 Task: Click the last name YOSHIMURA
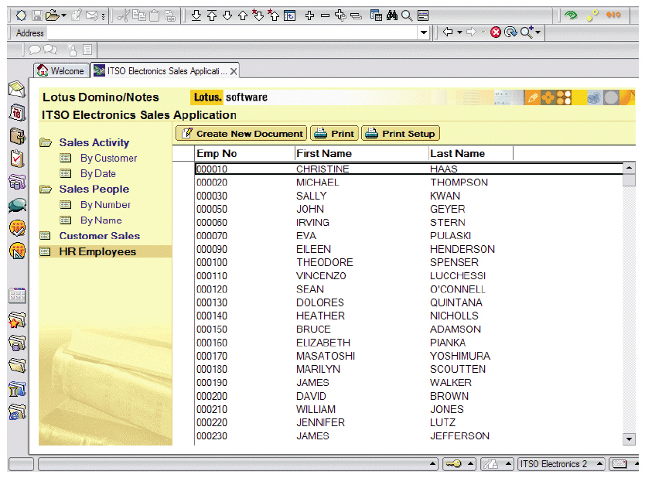(x=460, y=356)
